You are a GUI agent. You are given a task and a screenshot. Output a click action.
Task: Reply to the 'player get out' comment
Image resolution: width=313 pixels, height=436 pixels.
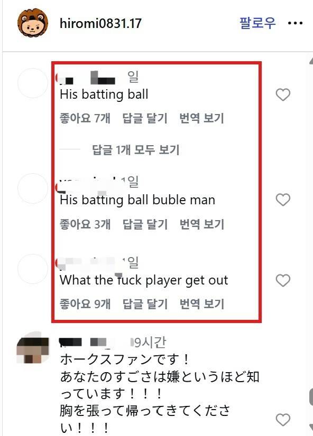(x=145, y=304)
